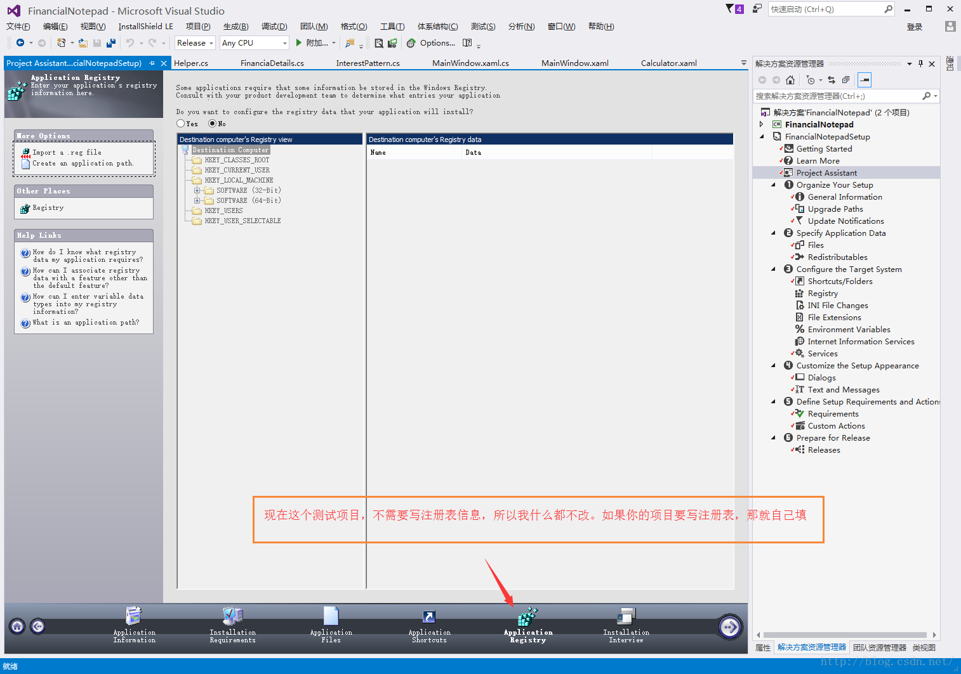Click the Open File toolbar icon
The image size is (961, 674).
[x=83, y=43]
